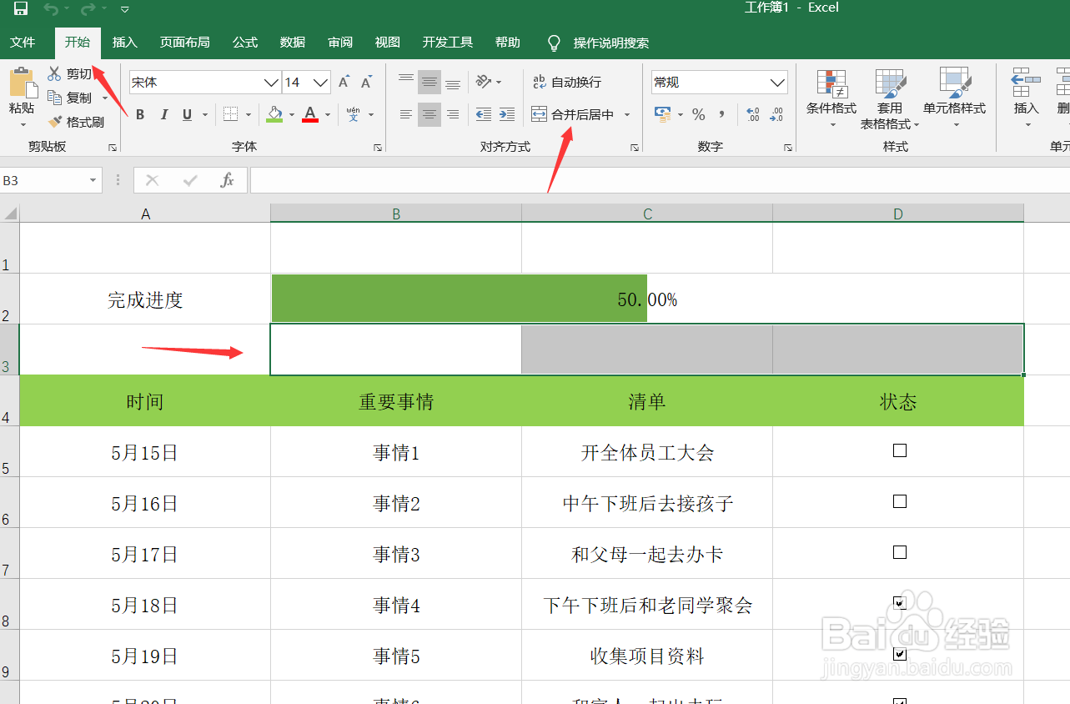The width and height of the screenshot is (1070, 704).
Task: Open Conditional Formatting (条件格式)
Action: [x=831, y=98]
